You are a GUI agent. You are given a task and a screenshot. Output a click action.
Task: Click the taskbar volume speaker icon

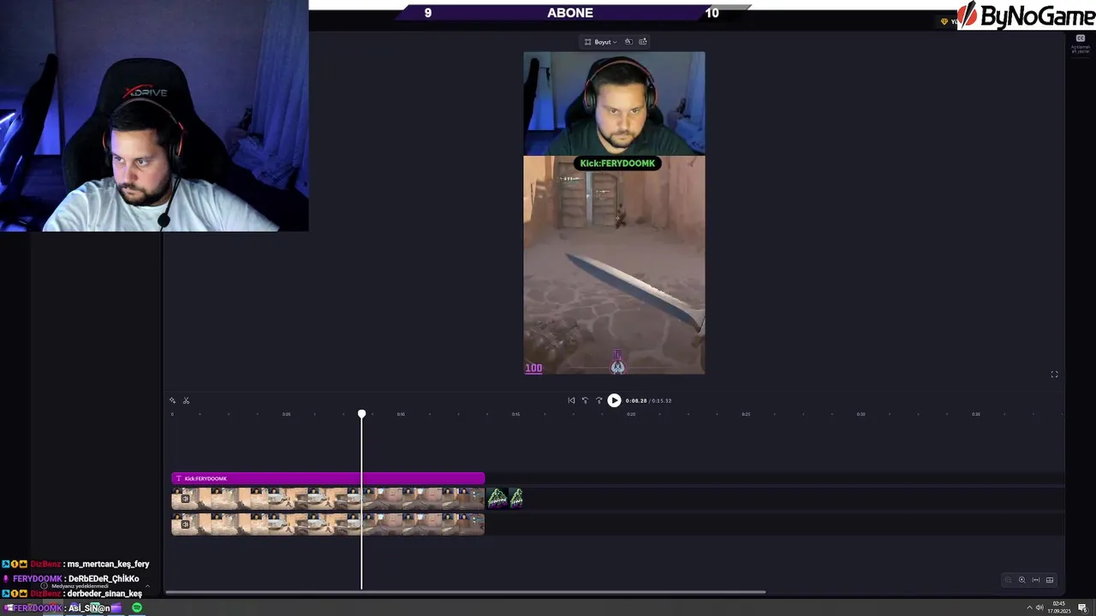1039,608
